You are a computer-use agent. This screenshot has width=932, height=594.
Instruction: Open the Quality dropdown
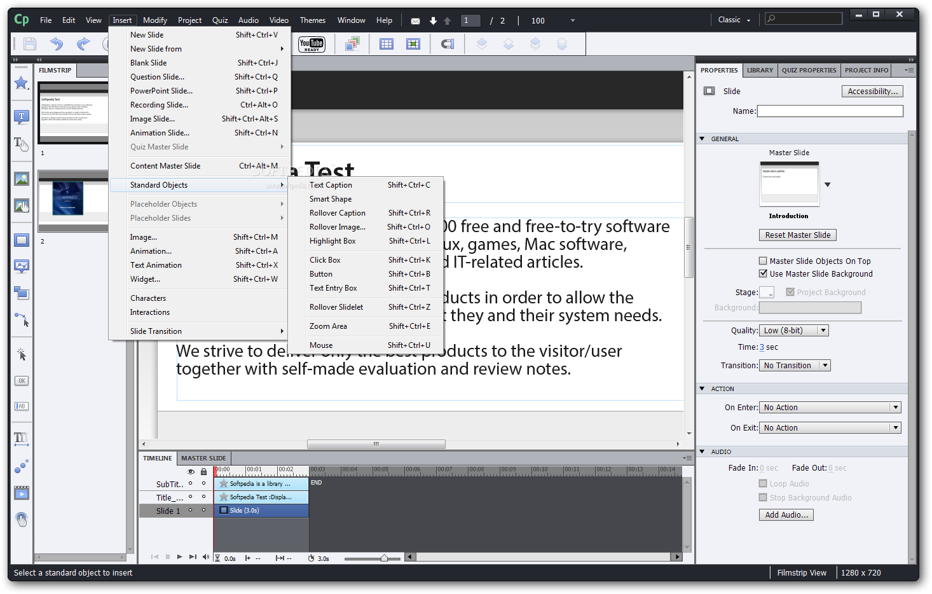point(795,331)
